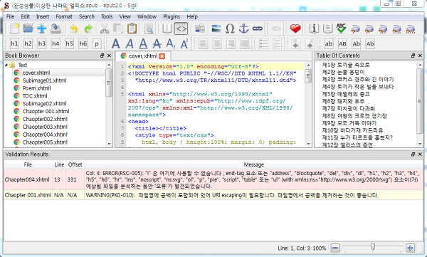The height and width of the screenshot is (257, 427).
Task: Select Poem.xhtml in Book Browser
Action: click(36, 88)
